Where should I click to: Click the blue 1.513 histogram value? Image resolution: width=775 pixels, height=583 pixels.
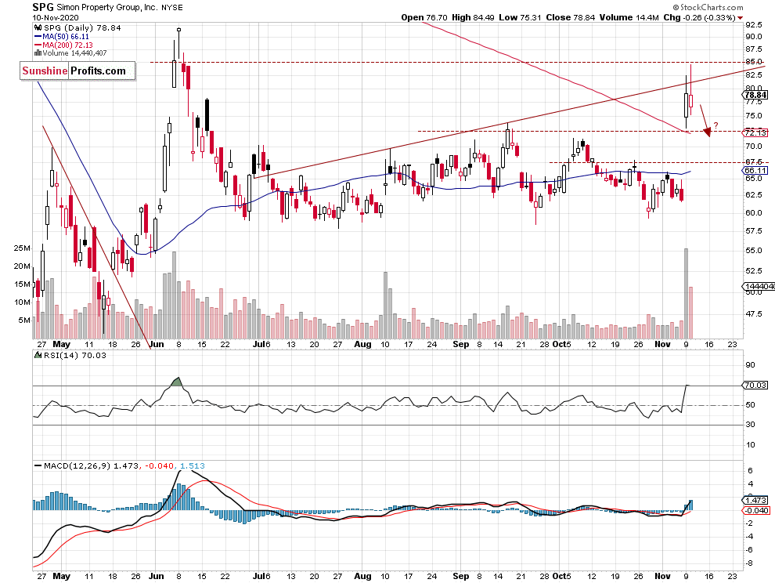tap(193, 465)
